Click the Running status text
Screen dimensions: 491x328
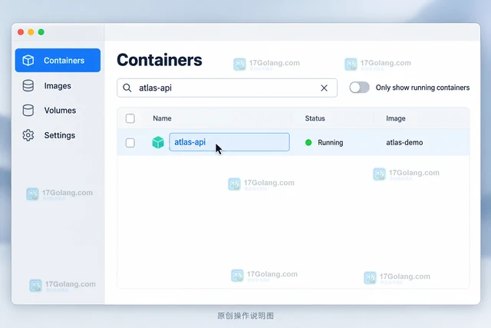click(331, 143)
